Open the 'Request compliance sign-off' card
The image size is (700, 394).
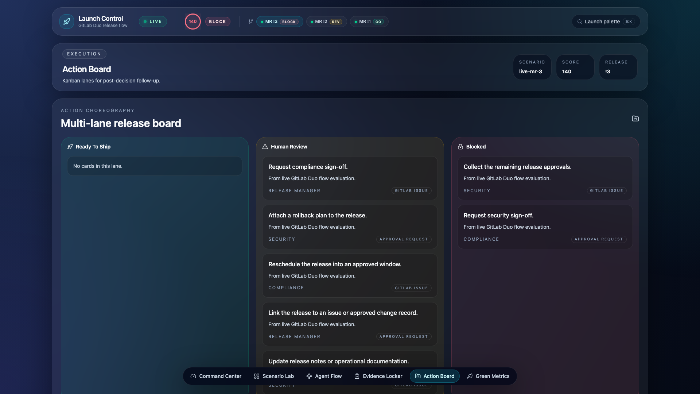click(x=350, y=178)
